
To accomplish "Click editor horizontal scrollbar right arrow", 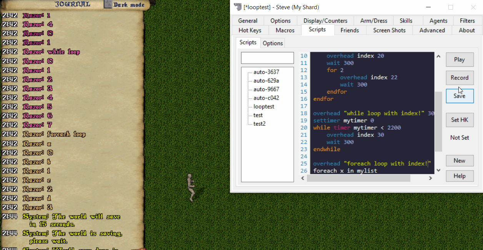I will click(431, 178).
